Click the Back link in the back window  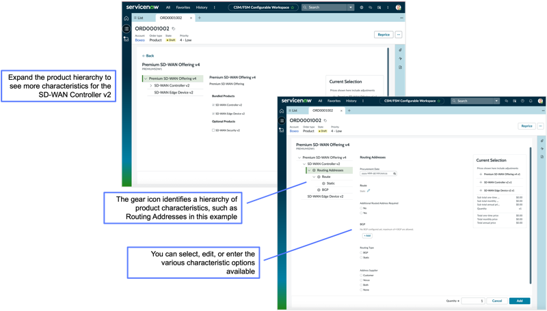coord(148,56)
